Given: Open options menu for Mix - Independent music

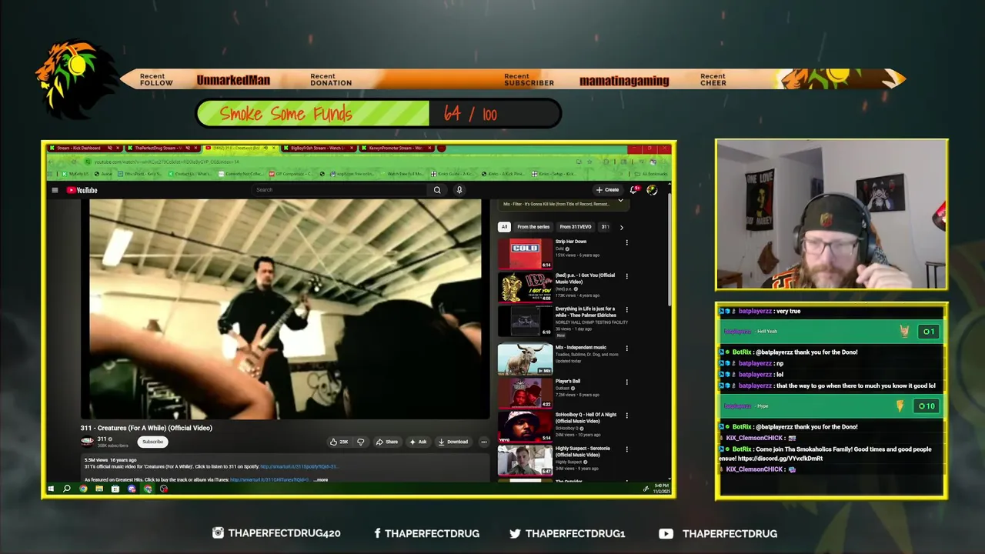Looking at the screenshot, I should (x=626, y=348).
